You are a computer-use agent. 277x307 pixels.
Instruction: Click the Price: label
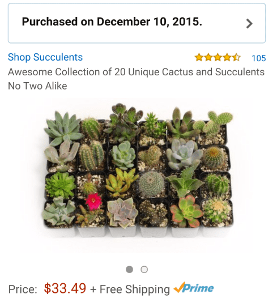23,289
